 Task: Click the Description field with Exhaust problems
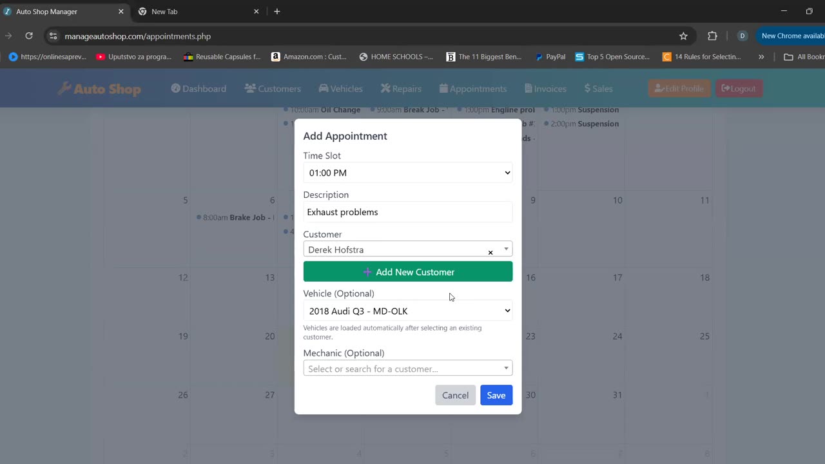pos(408,212)
